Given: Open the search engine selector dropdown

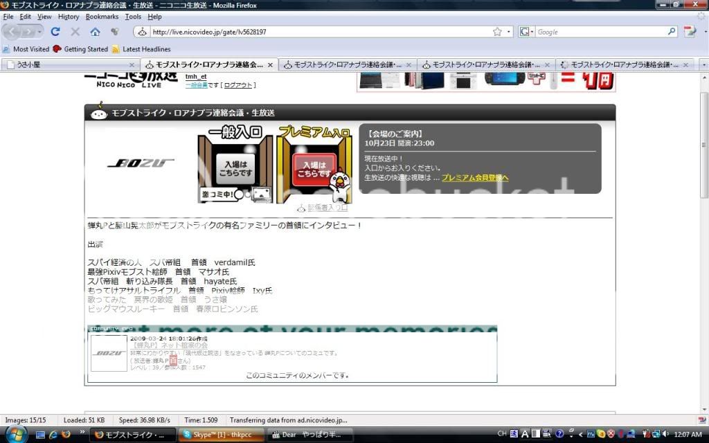Looking at the screenshot, I should 527,32.
